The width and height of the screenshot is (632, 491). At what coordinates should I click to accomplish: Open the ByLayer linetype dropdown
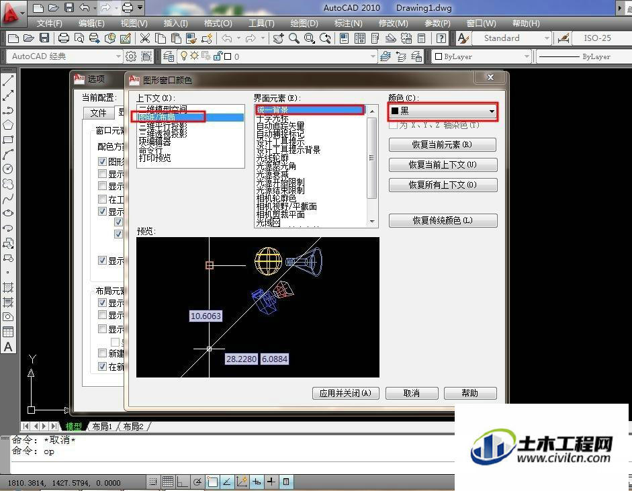pyautogui.click(x=584, y=56)
